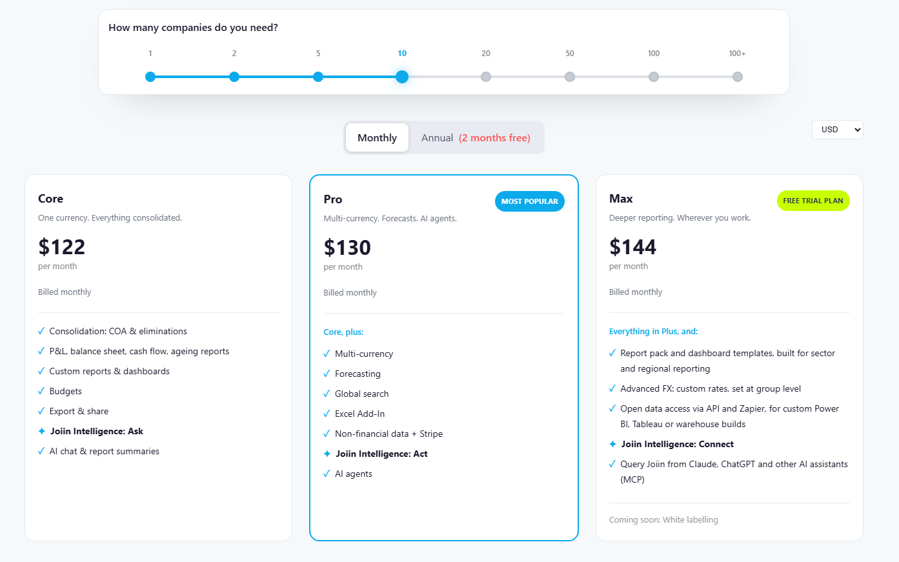Click the Core plan title
Image resolution: width=899 pixels, height=562 pixels.
(50, 199)
